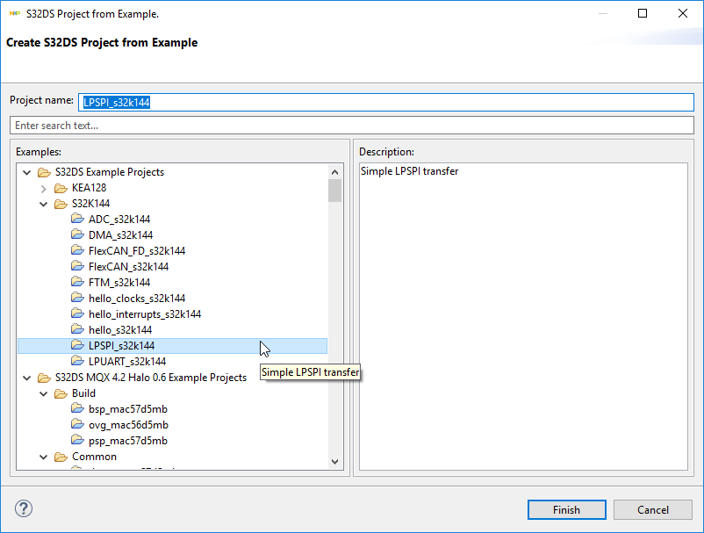This screenshot has width=704, height=533.
Task: Click the Finish button
Action: (x=566, y=509)
